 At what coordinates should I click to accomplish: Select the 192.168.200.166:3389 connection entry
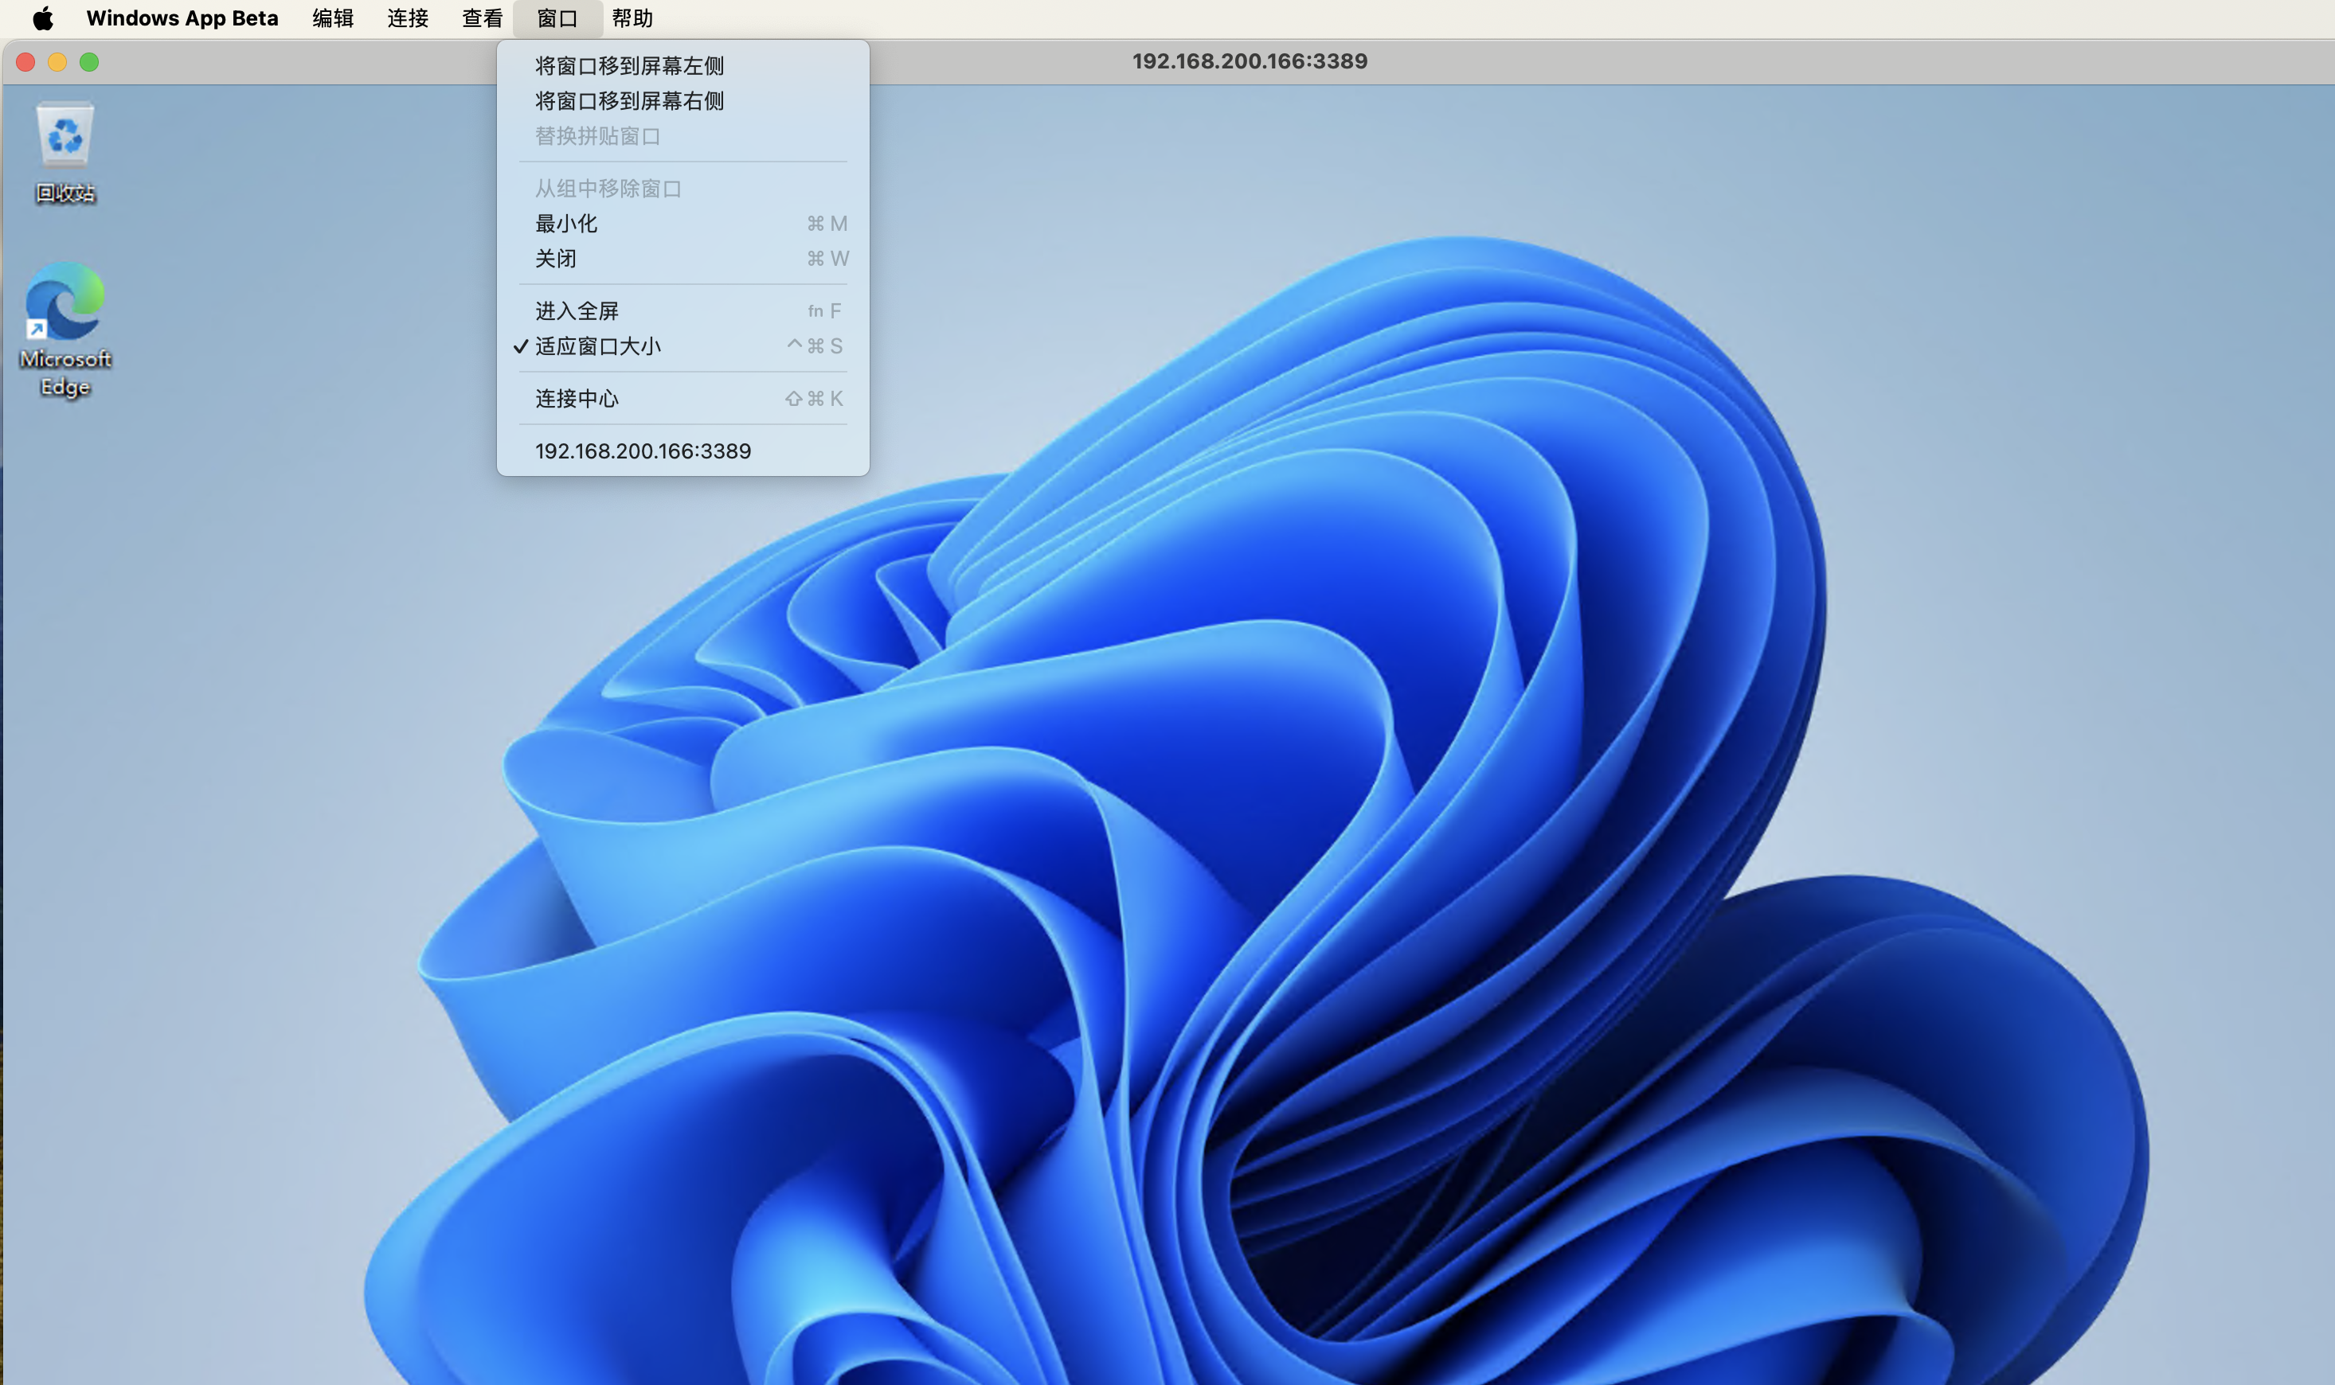tap(643, 451)
